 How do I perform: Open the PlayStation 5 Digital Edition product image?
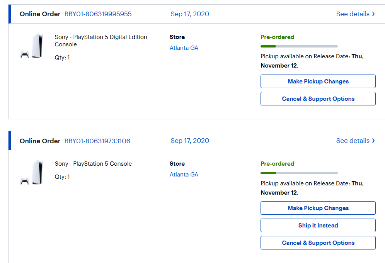click(x=32, y=46)
